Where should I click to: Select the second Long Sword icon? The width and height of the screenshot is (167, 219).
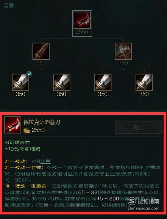coord(62,82)
